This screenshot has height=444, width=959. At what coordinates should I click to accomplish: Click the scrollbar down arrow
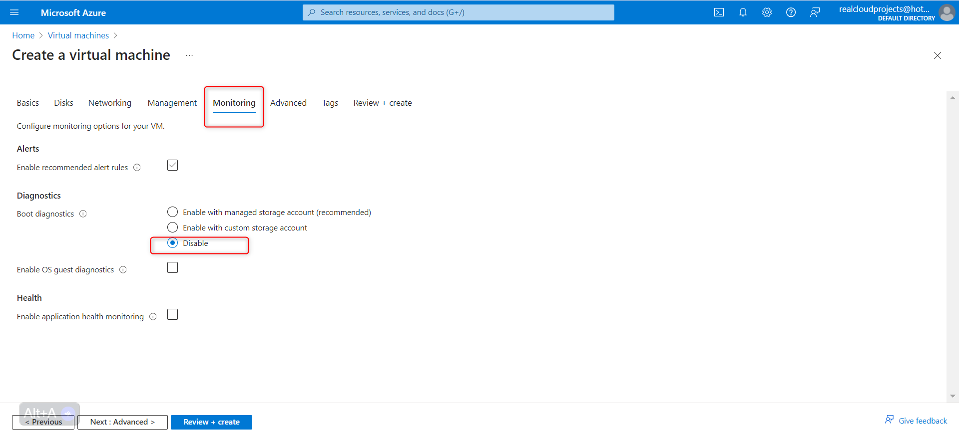[x=953, y=396]
